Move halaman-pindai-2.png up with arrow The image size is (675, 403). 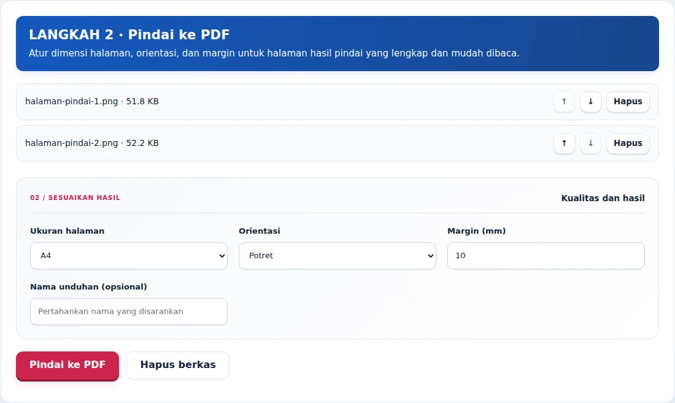tap(564, 143)
